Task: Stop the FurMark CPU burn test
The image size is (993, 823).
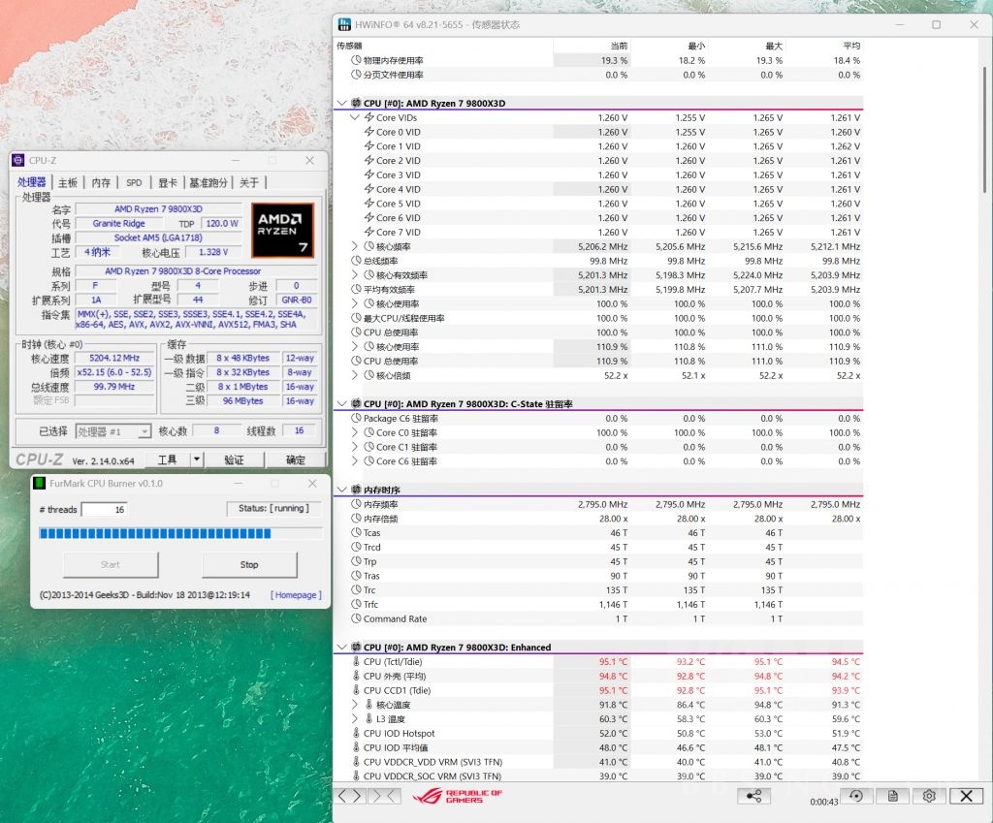Action: [248, 564]
